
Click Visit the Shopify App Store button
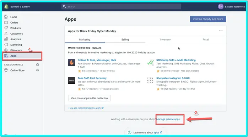(x=208, y=19)
